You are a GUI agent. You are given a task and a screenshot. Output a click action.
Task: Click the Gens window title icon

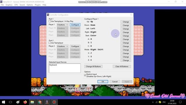[1, 2]
